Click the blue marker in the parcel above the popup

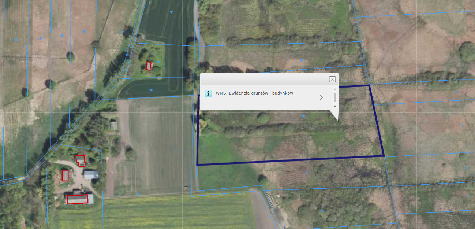301,60
